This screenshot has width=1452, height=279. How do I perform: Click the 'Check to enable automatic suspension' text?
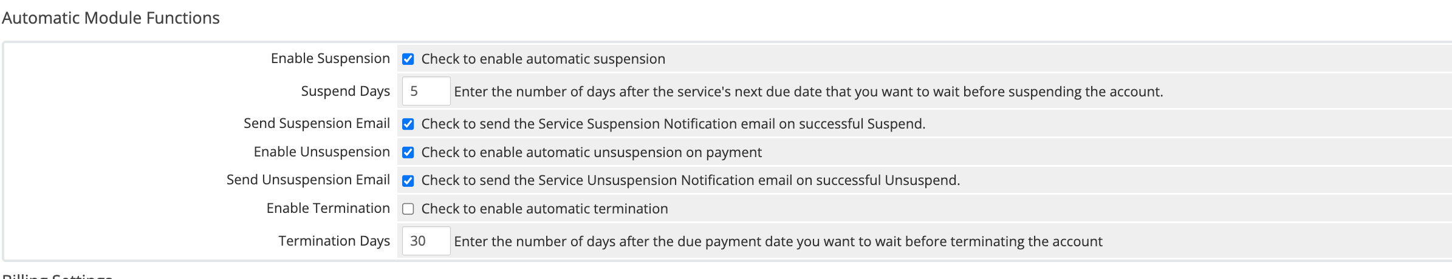coord(543,59)
